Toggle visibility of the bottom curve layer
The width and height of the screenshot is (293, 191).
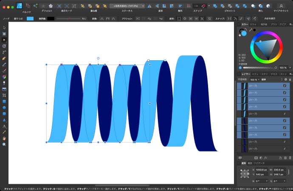285,149
